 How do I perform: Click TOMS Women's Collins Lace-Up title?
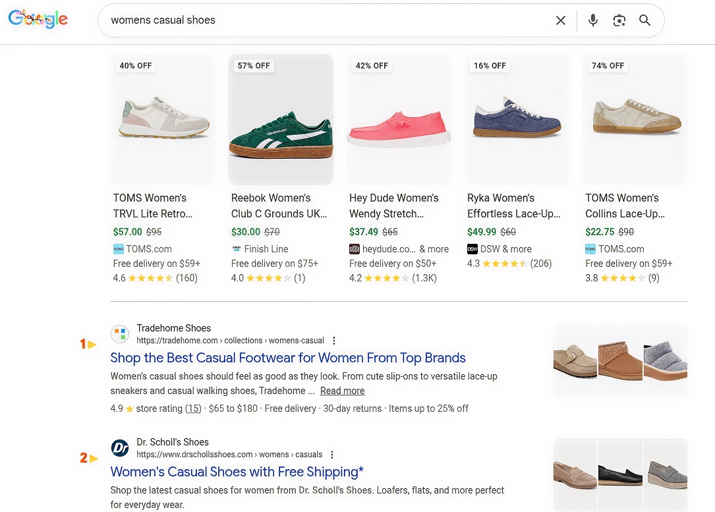pos(625,206)
